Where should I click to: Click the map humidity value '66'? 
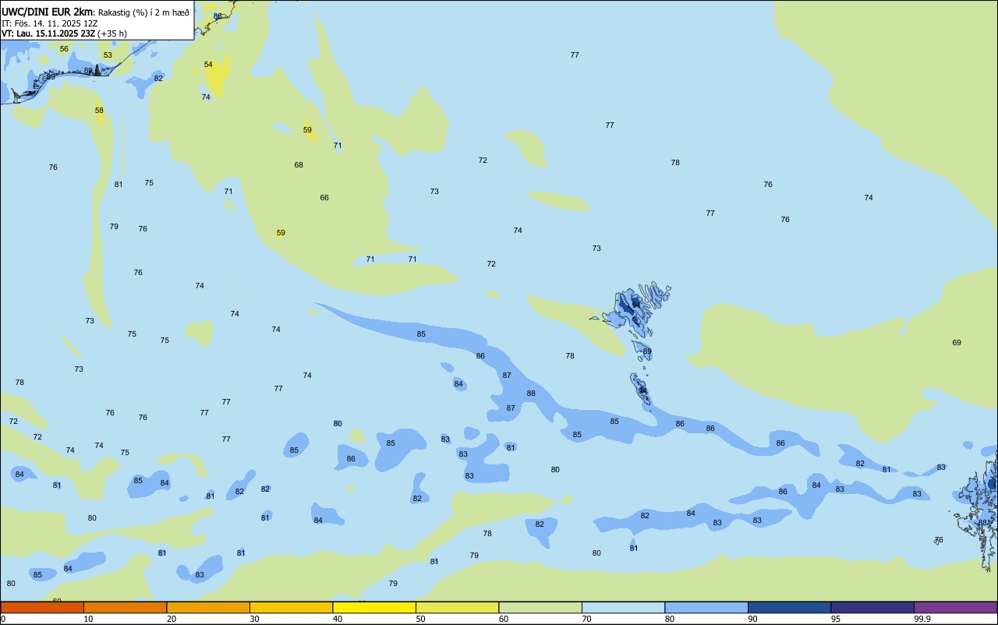tap(324, 198)
